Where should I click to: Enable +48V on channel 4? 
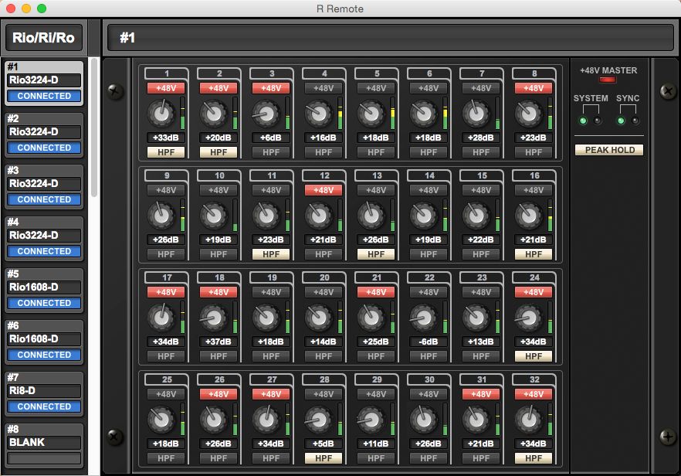point(324,88)
